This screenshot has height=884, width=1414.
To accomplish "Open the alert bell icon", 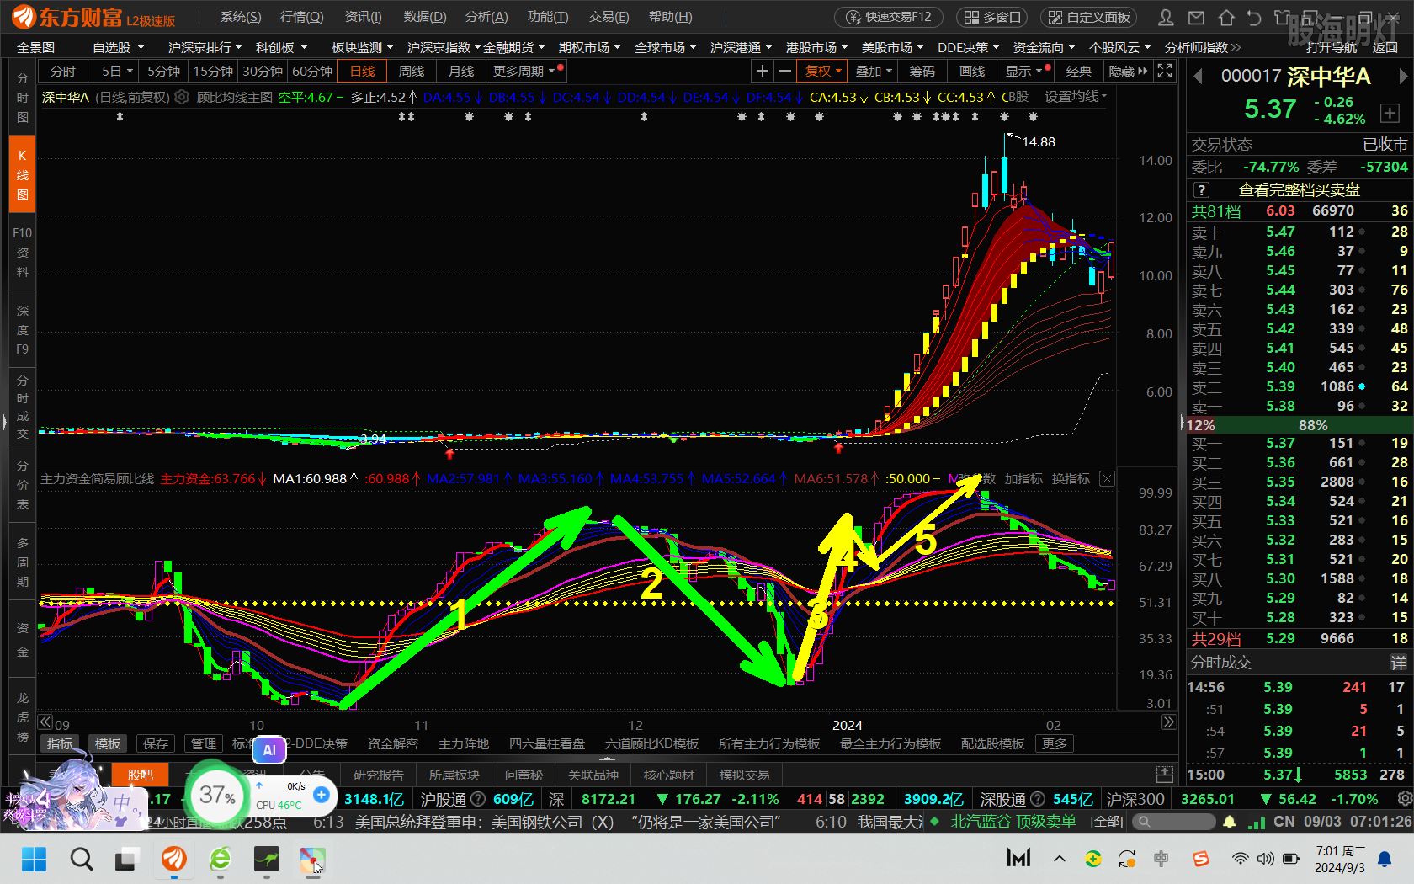I will [1230, 822].
